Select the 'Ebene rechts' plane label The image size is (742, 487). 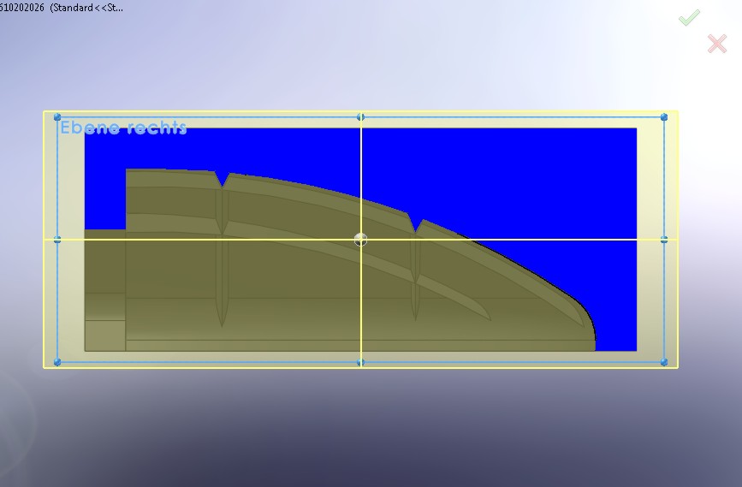123,128
